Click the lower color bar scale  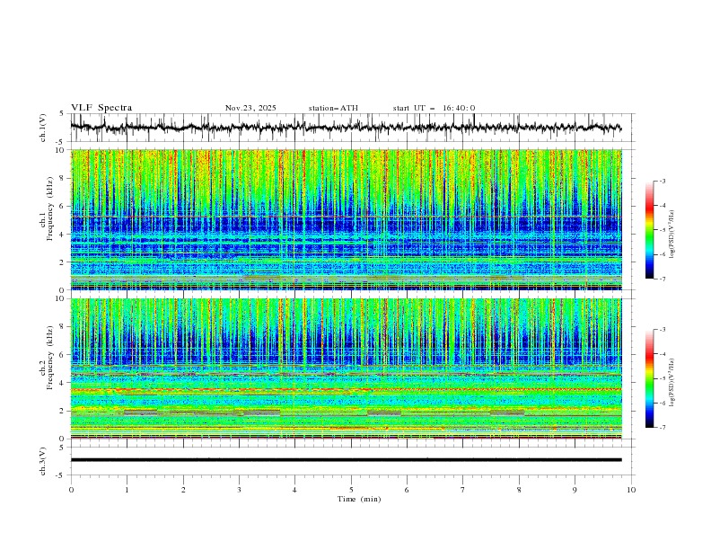pyautogui.click(x=649, y=378)
